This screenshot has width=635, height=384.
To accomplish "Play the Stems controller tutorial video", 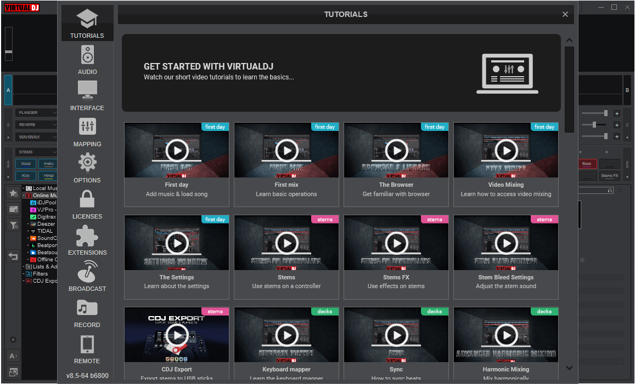I will pyautogui.click(x=286, y=243).
